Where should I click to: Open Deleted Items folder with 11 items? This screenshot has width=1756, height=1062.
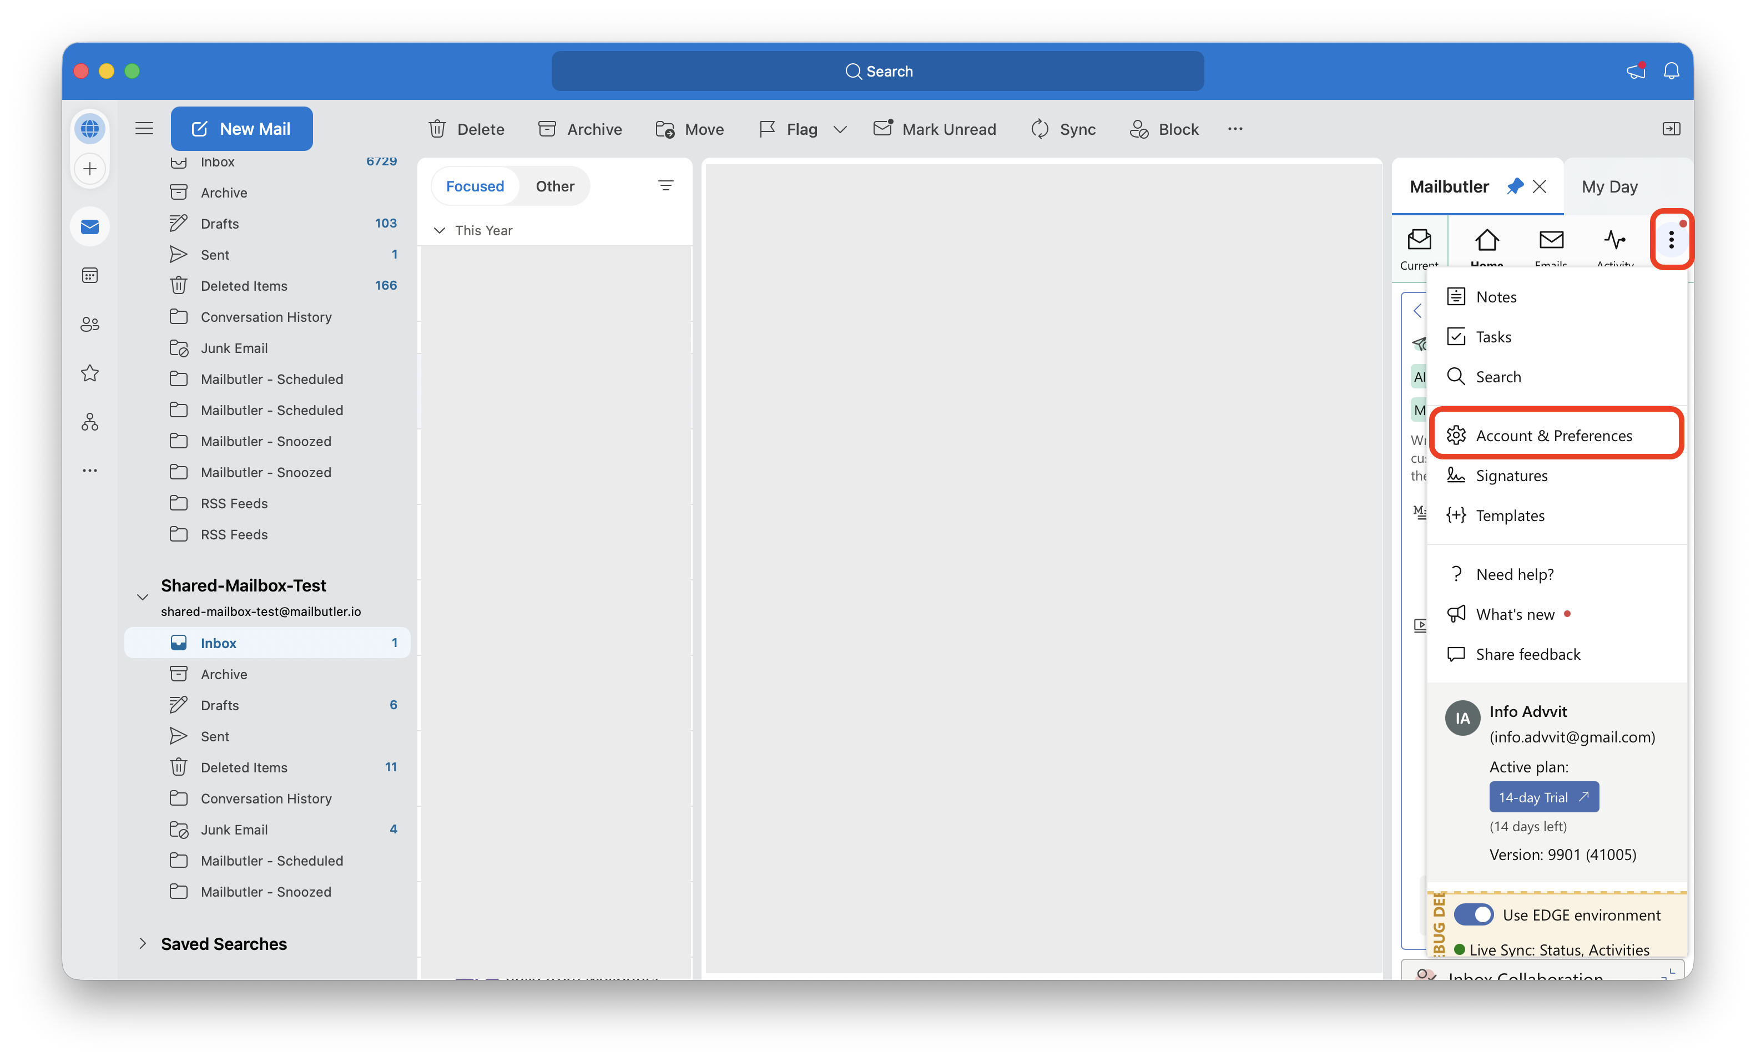[268, 766]
